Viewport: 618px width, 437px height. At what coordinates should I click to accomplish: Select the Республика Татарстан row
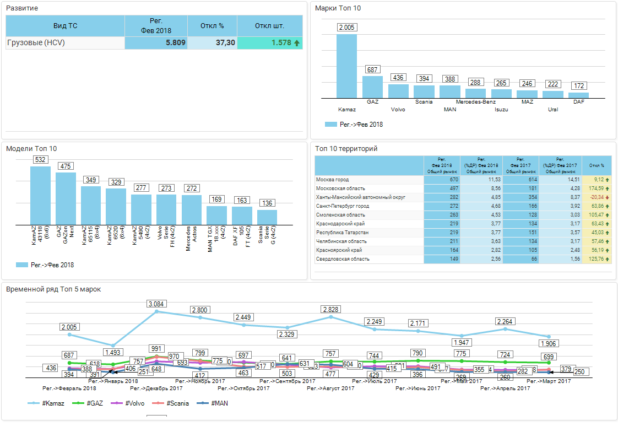[463, 233]
